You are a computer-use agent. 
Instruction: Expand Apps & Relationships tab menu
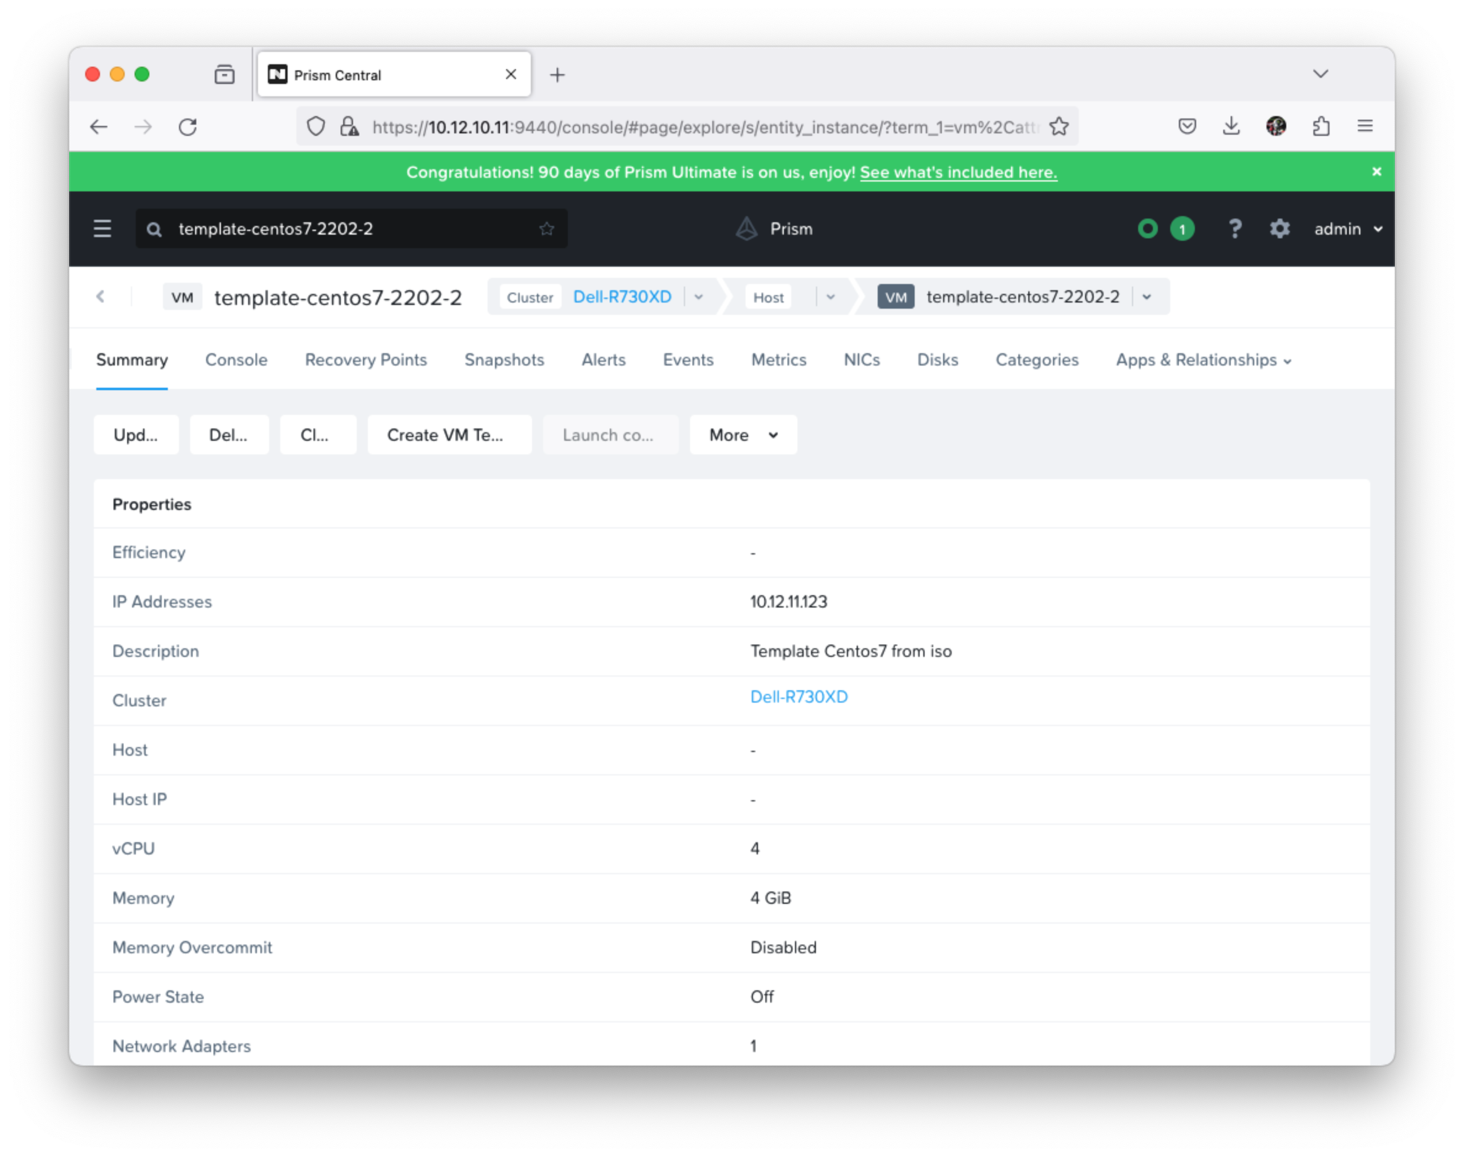pyautogui.click(x=1204, y=360)
